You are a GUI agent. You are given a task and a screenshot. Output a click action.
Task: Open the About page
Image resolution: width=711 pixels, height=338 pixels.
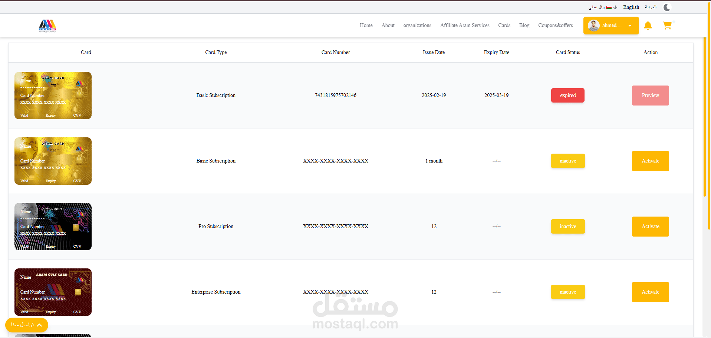(x=388, y=26)
